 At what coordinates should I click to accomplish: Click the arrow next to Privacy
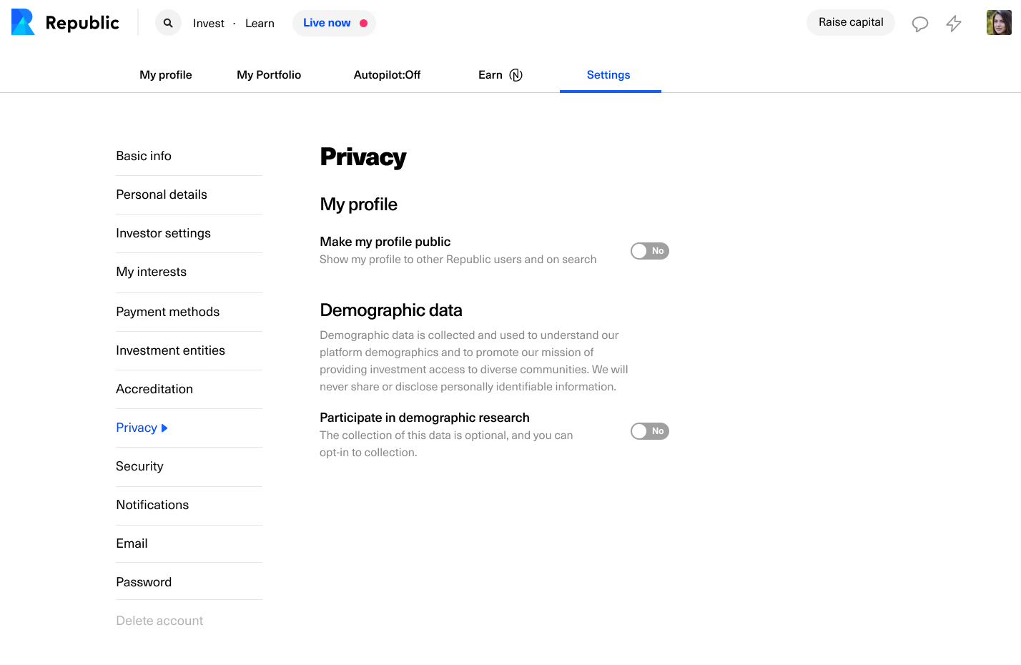click(164, 428)
